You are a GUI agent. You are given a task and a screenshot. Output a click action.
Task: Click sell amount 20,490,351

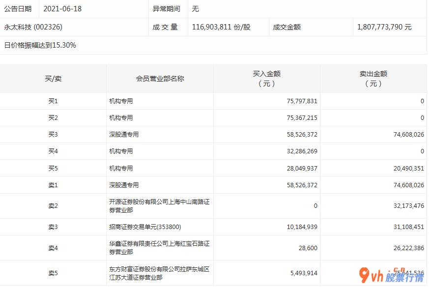[x=409, y=168]
